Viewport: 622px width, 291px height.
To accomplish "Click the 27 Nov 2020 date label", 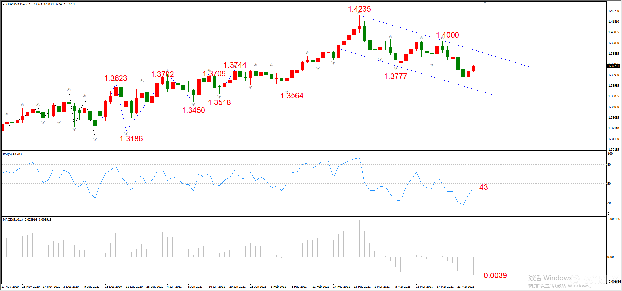I will click(52, 287).
